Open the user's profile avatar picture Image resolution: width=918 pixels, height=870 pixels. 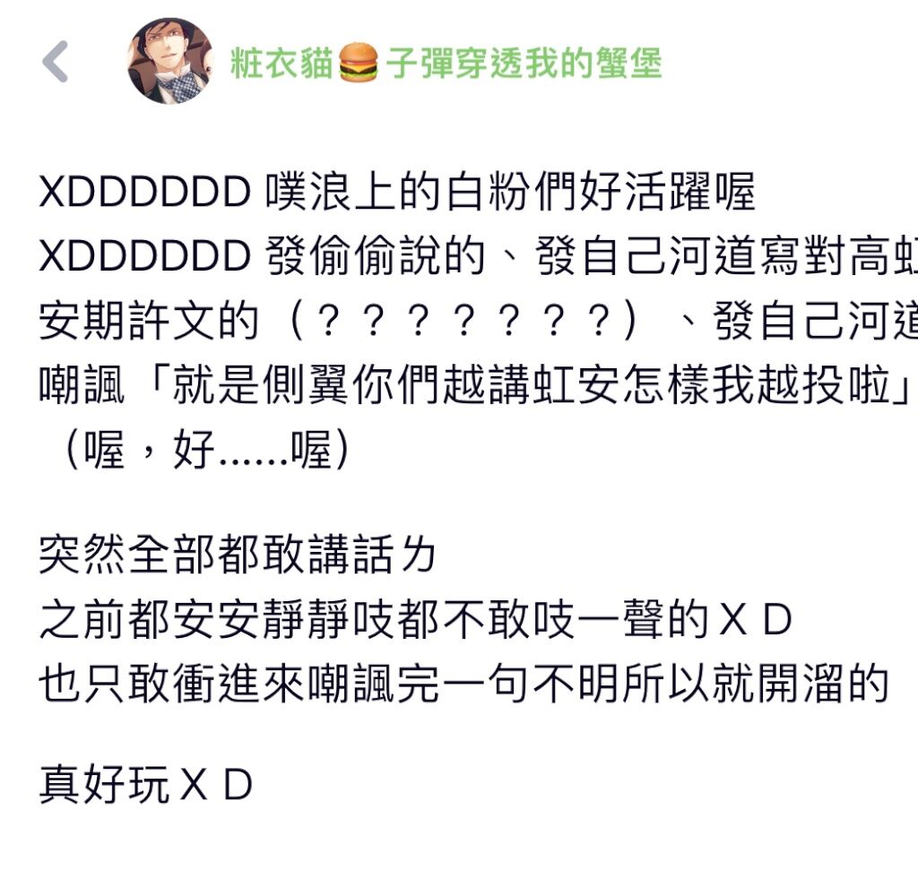click(170, 61)
